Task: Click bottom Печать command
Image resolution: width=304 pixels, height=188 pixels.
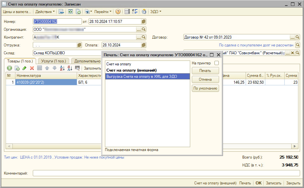Action: pos(245,183)
